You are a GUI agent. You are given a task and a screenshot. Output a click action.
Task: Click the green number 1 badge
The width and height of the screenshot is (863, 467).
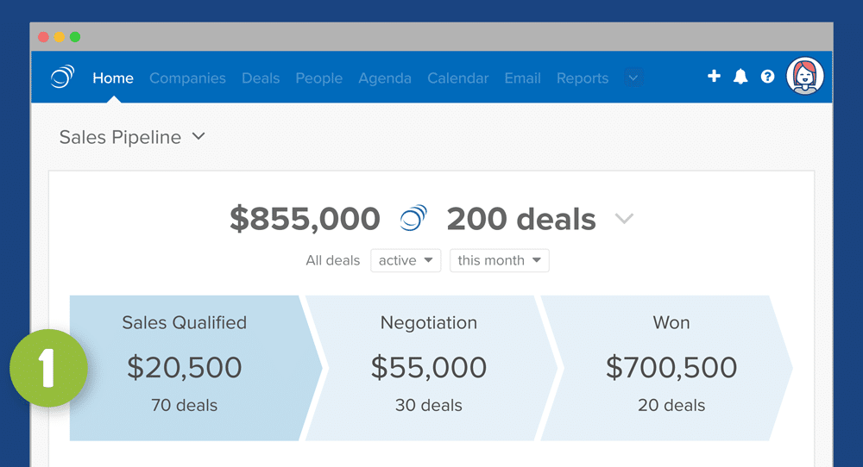point(48,368)
